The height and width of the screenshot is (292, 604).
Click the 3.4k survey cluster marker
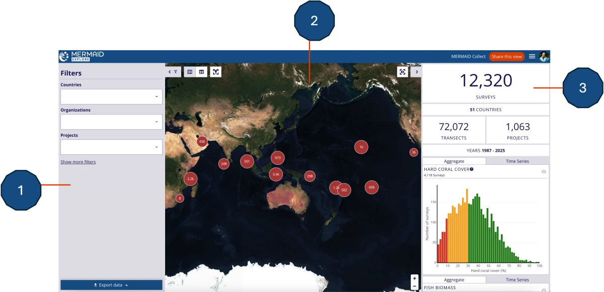[x=275, y=174]
